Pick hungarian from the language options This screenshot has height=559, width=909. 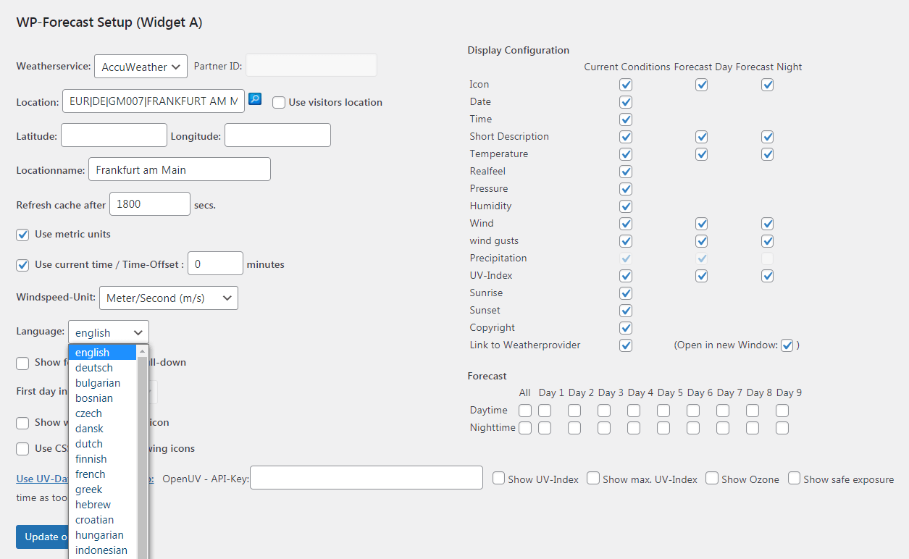(99, 535)
